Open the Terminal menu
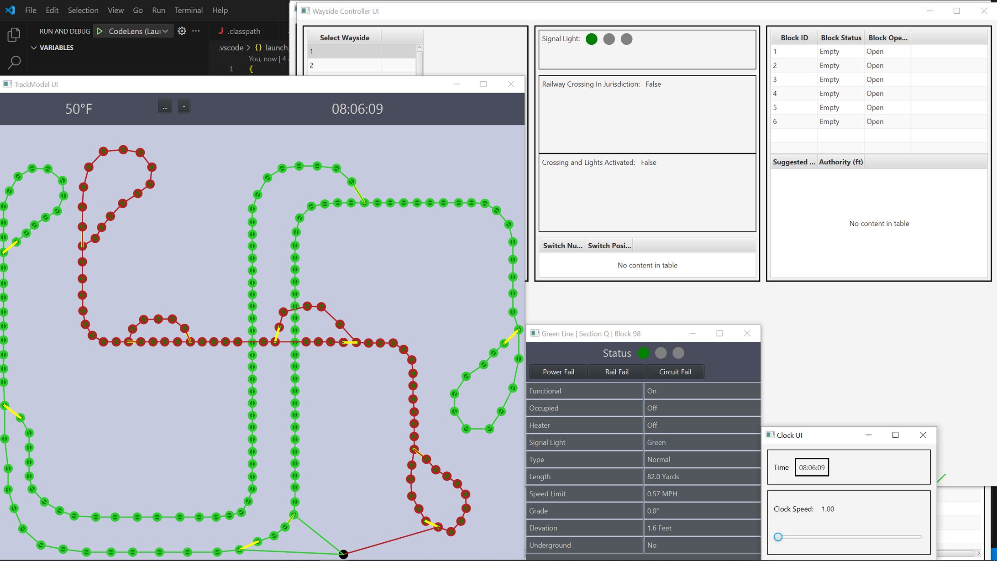The width and height of the screenshot is (997, 561). click(x=188, y=10)
